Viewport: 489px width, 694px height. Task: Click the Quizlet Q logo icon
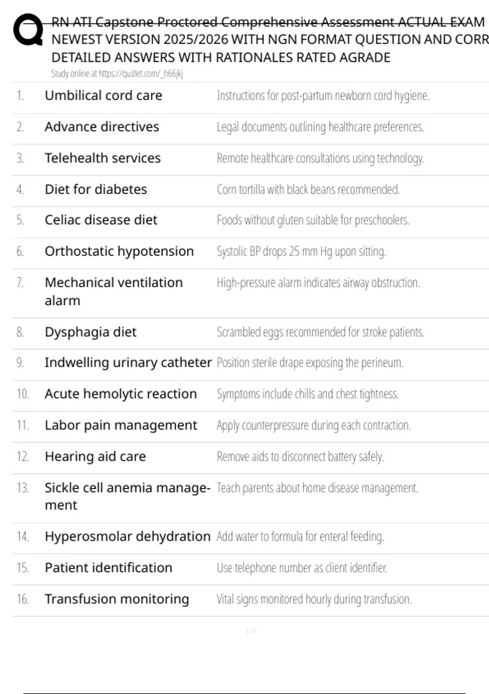(x=28, y=29)
